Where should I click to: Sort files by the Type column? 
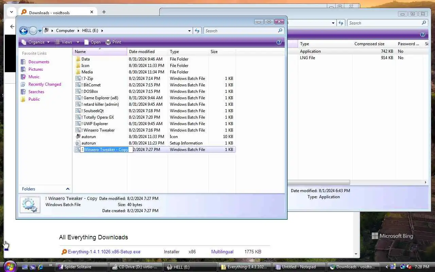188,52
